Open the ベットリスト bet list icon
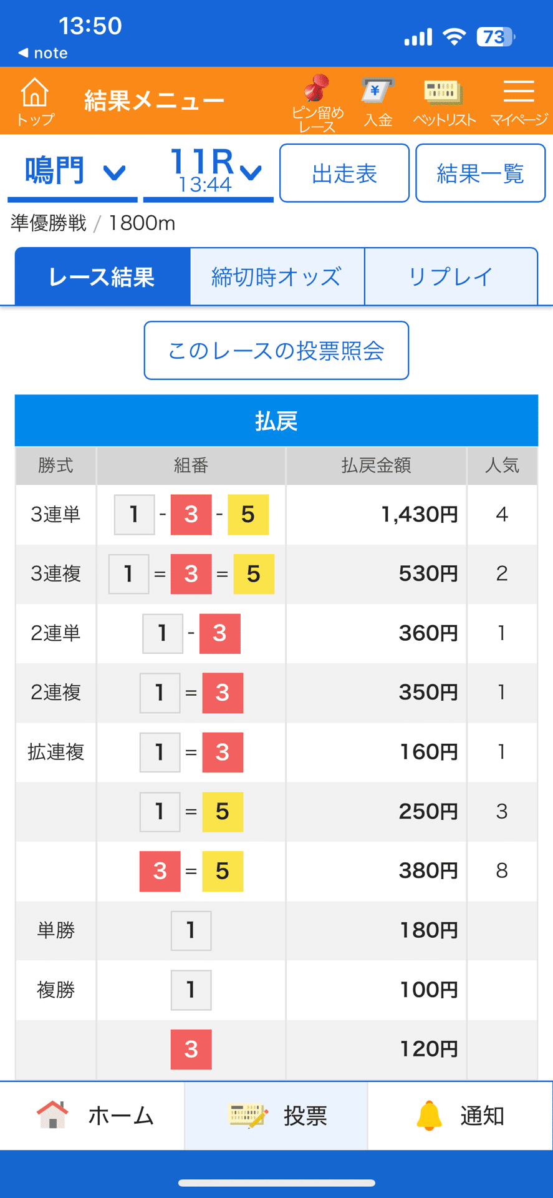This screenshot has height=1198, width=553. click(x=443, y=100)
